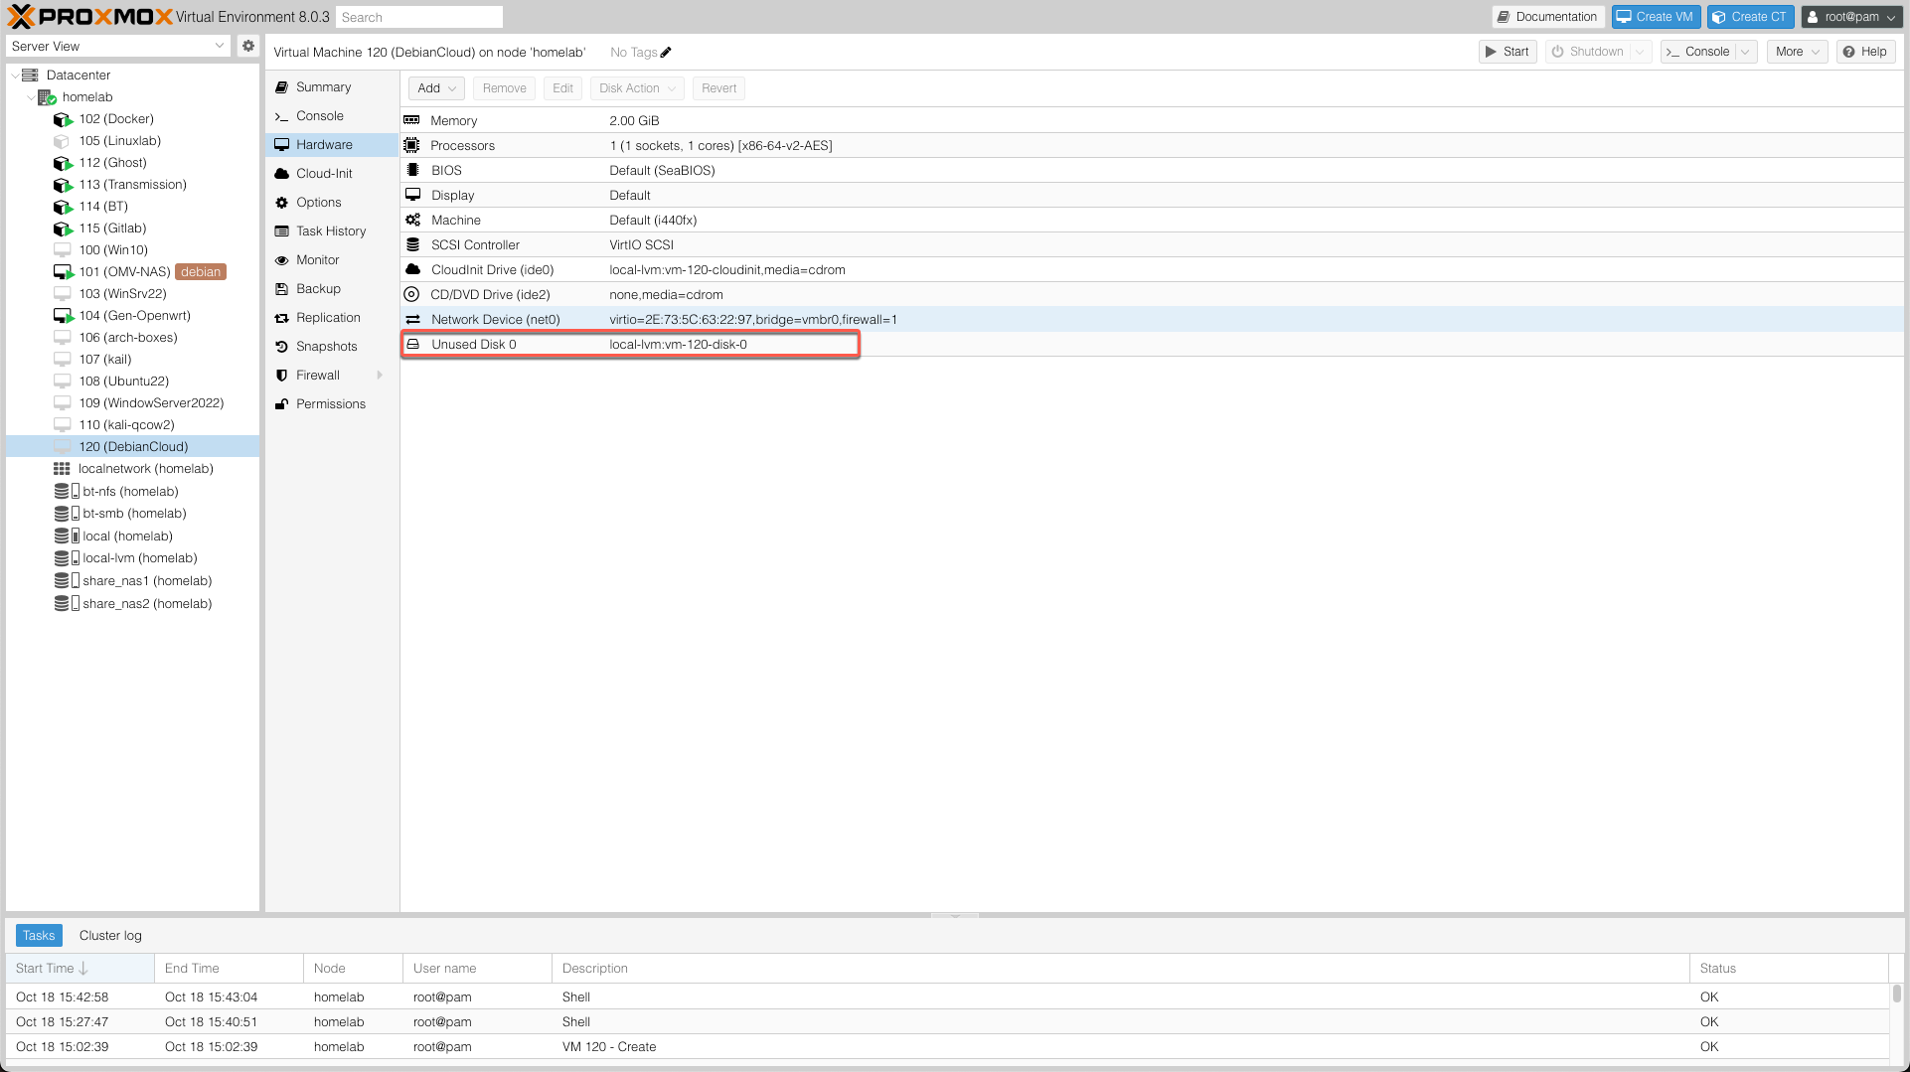This screenshot has width=1910, height=1072.
Task: Open the More actions dropdown
Action: click(1797, 52)
